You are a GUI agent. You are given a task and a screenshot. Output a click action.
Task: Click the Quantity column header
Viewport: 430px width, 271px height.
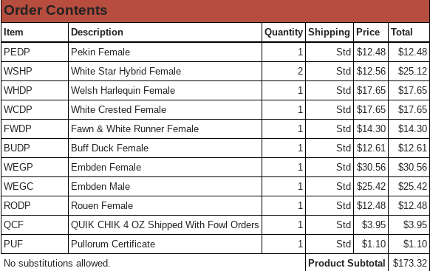[284, 32]
